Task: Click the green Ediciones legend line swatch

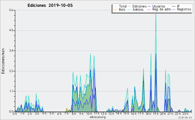Action: pos(129,6)
